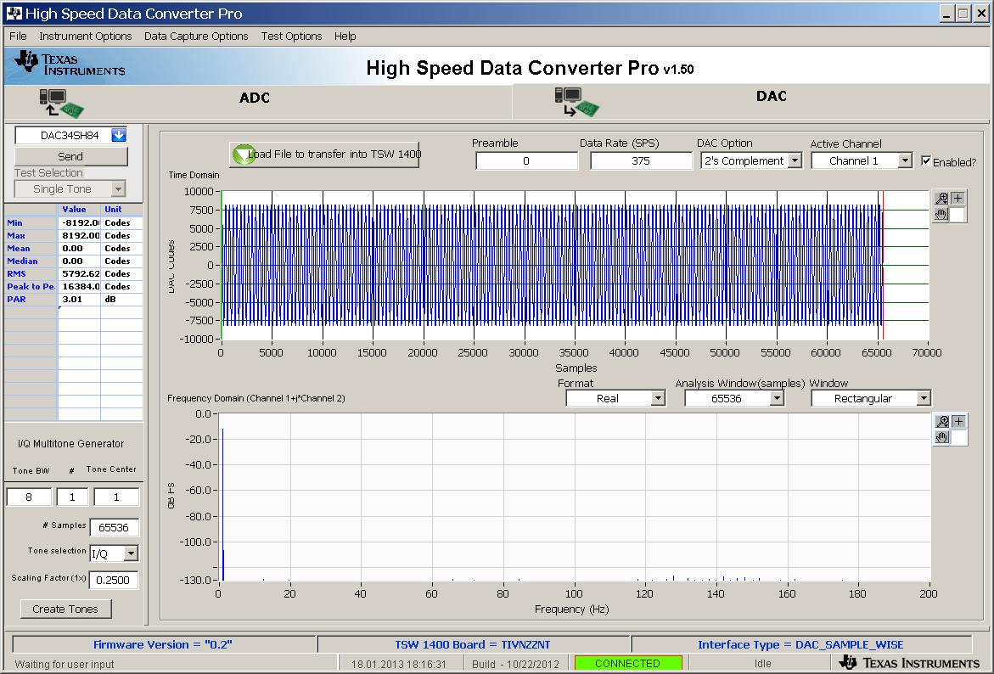The height and width of the screenshot is (674, 994).
Task: Click the Firmware Version status text
Action: [x=163, y=644]
